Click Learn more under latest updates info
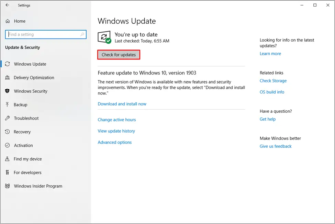This screenshot has width=335, height=224. pyautogui.click(x=270, y=54)
